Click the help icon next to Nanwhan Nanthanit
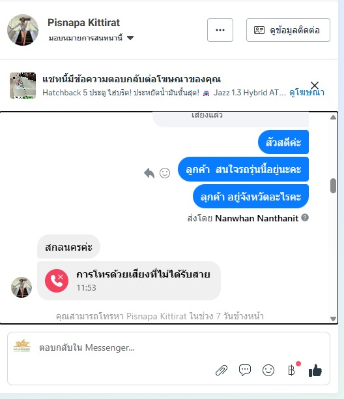Screen dimensions: 344x399 (305, 218)
